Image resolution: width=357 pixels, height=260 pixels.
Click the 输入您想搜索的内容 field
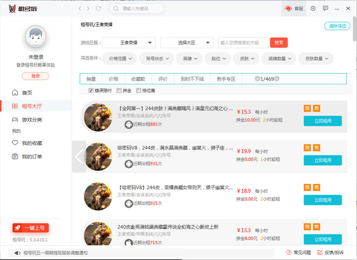click(x=243, y=43)
